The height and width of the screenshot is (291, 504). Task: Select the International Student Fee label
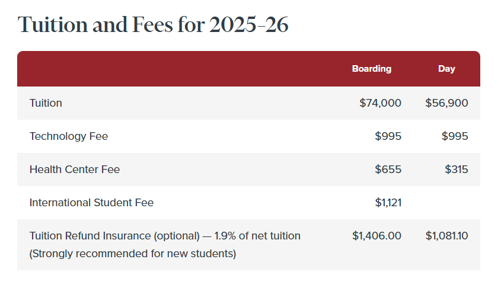pos(91,203)
